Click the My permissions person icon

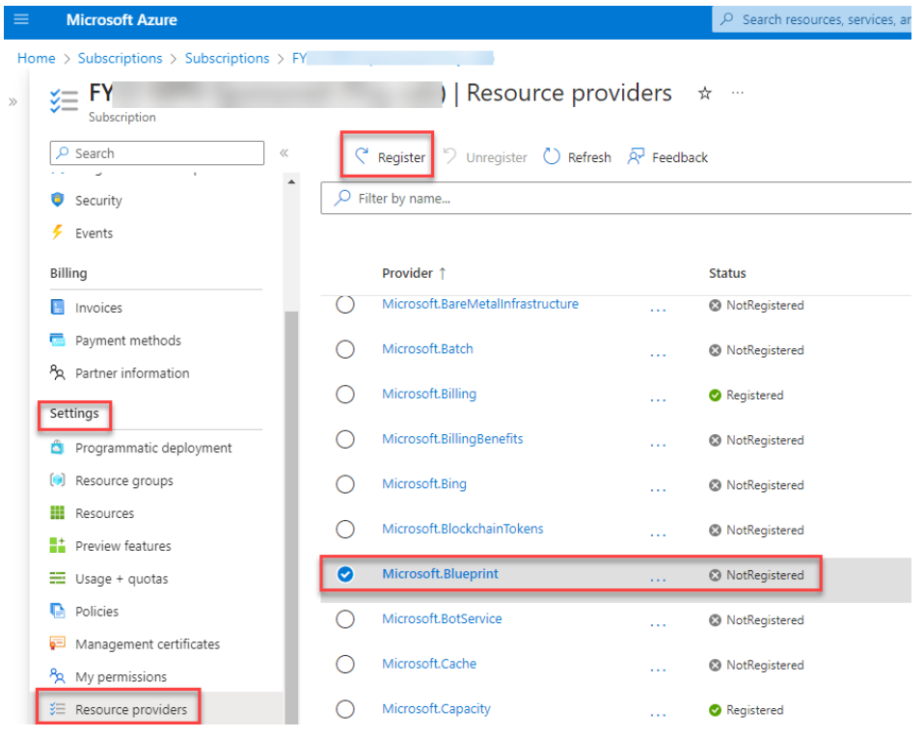click(x=57, y=676)
